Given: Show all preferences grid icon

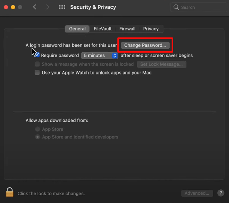Looking at the screenshot, I should point(62,7).
